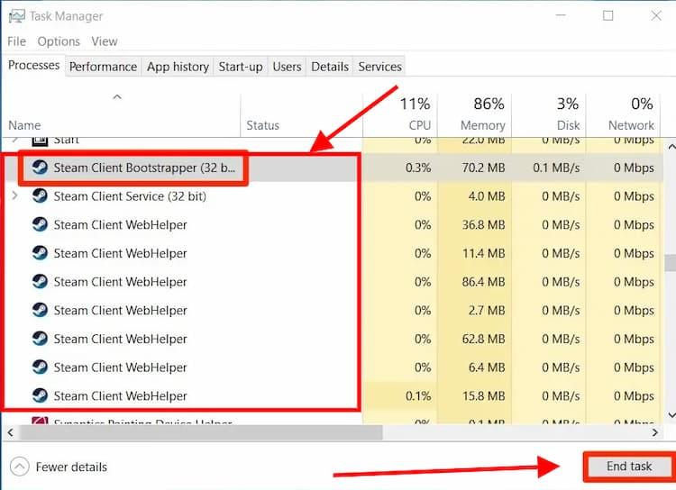The height and width of the screenshot is (490, 676).
Task: Open the Options menu
Action: [x=59, y=41]
